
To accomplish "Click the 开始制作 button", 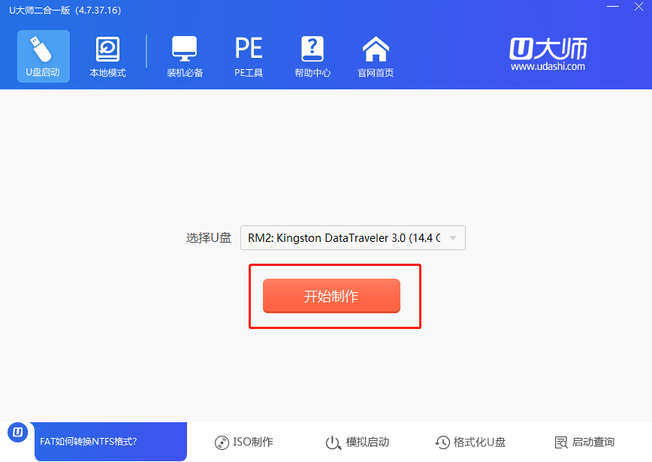I will pos(331,296).
